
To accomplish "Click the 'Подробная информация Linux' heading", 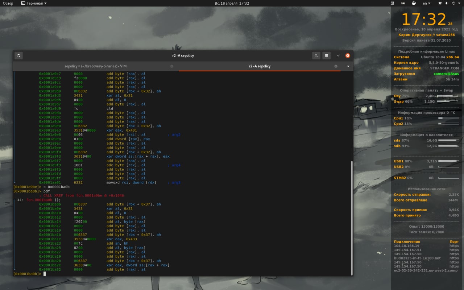I will click(426, 51).
